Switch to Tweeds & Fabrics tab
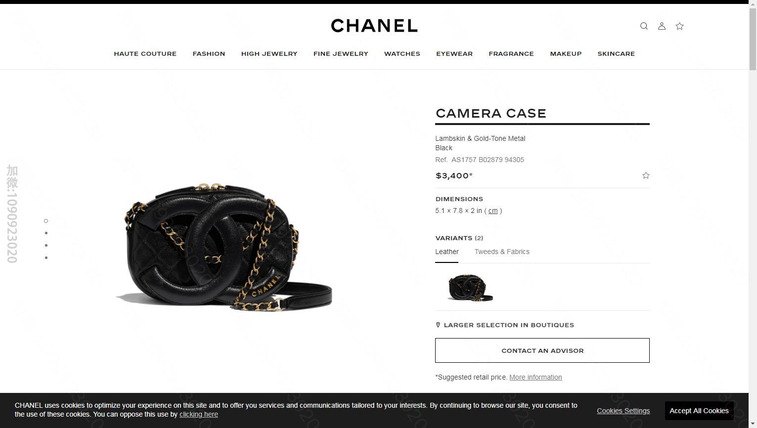Viewport: 757px width, 428px height. click(502, 252)
